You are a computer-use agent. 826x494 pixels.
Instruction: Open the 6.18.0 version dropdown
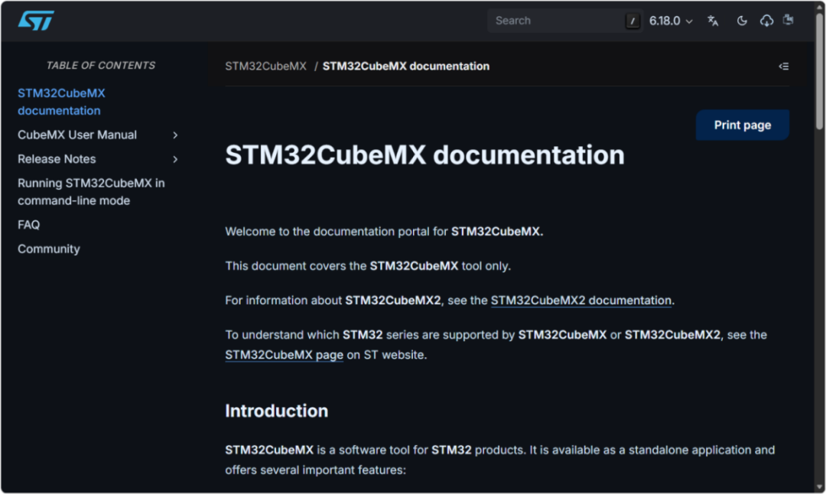click(x=671, y=21)
